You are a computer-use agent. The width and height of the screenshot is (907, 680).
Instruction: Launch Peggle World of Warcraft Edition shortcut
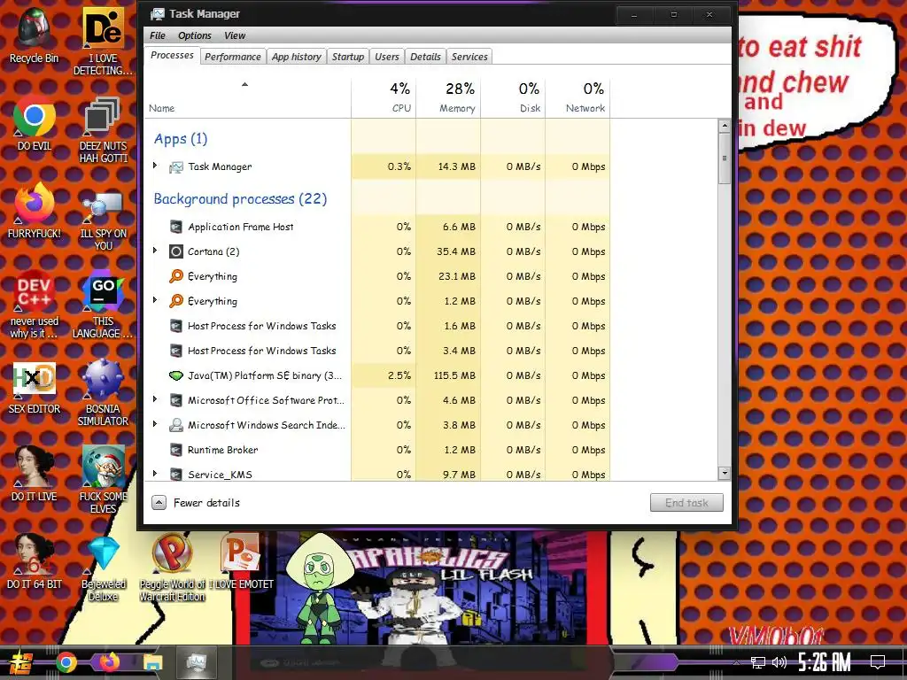point(172,568)
